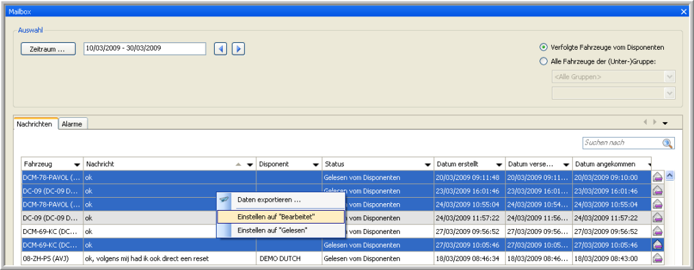Click date cell 23/03/2009 16:01:46 in Datum erstellt
Image resolution: width=694 pixels, height=270 pixels.
(470, 191)
